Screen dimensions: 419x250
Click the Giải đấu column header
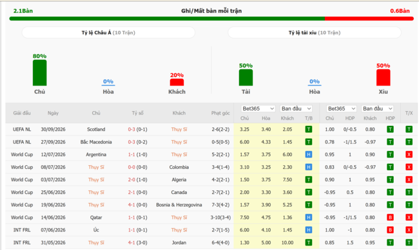pyautogui.click(x=22, y=113)
